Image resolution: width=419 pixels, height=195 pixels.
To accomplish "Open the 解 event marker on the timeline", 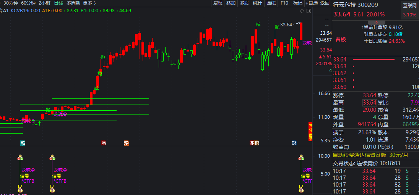I will (23, 143).
